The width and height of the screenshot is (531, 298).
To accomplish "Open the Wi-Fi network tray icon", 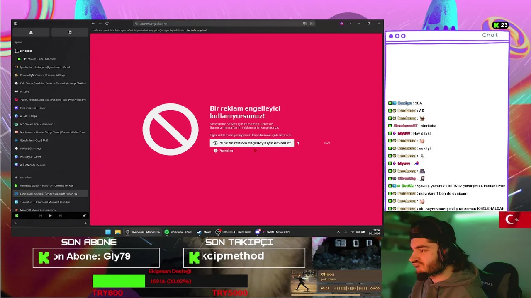I will pyautogui.click(x=353, y=232).
